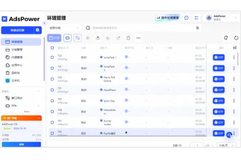Select checkbox for profile 721

[52, 68]
